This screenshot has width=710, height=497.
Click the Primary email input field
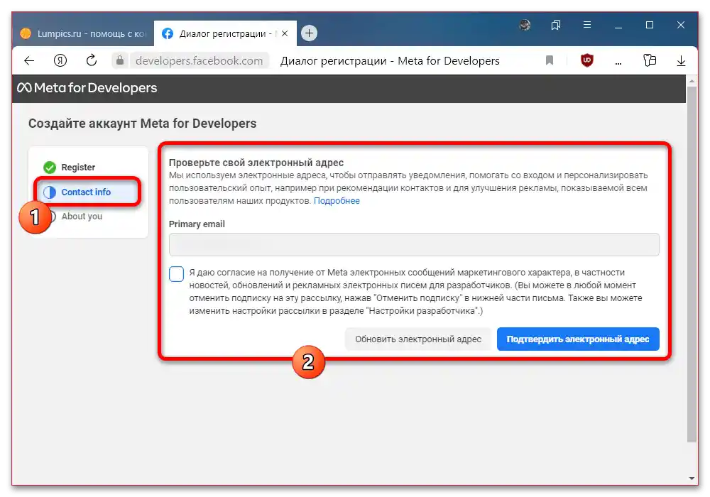[x=414, y=244]
